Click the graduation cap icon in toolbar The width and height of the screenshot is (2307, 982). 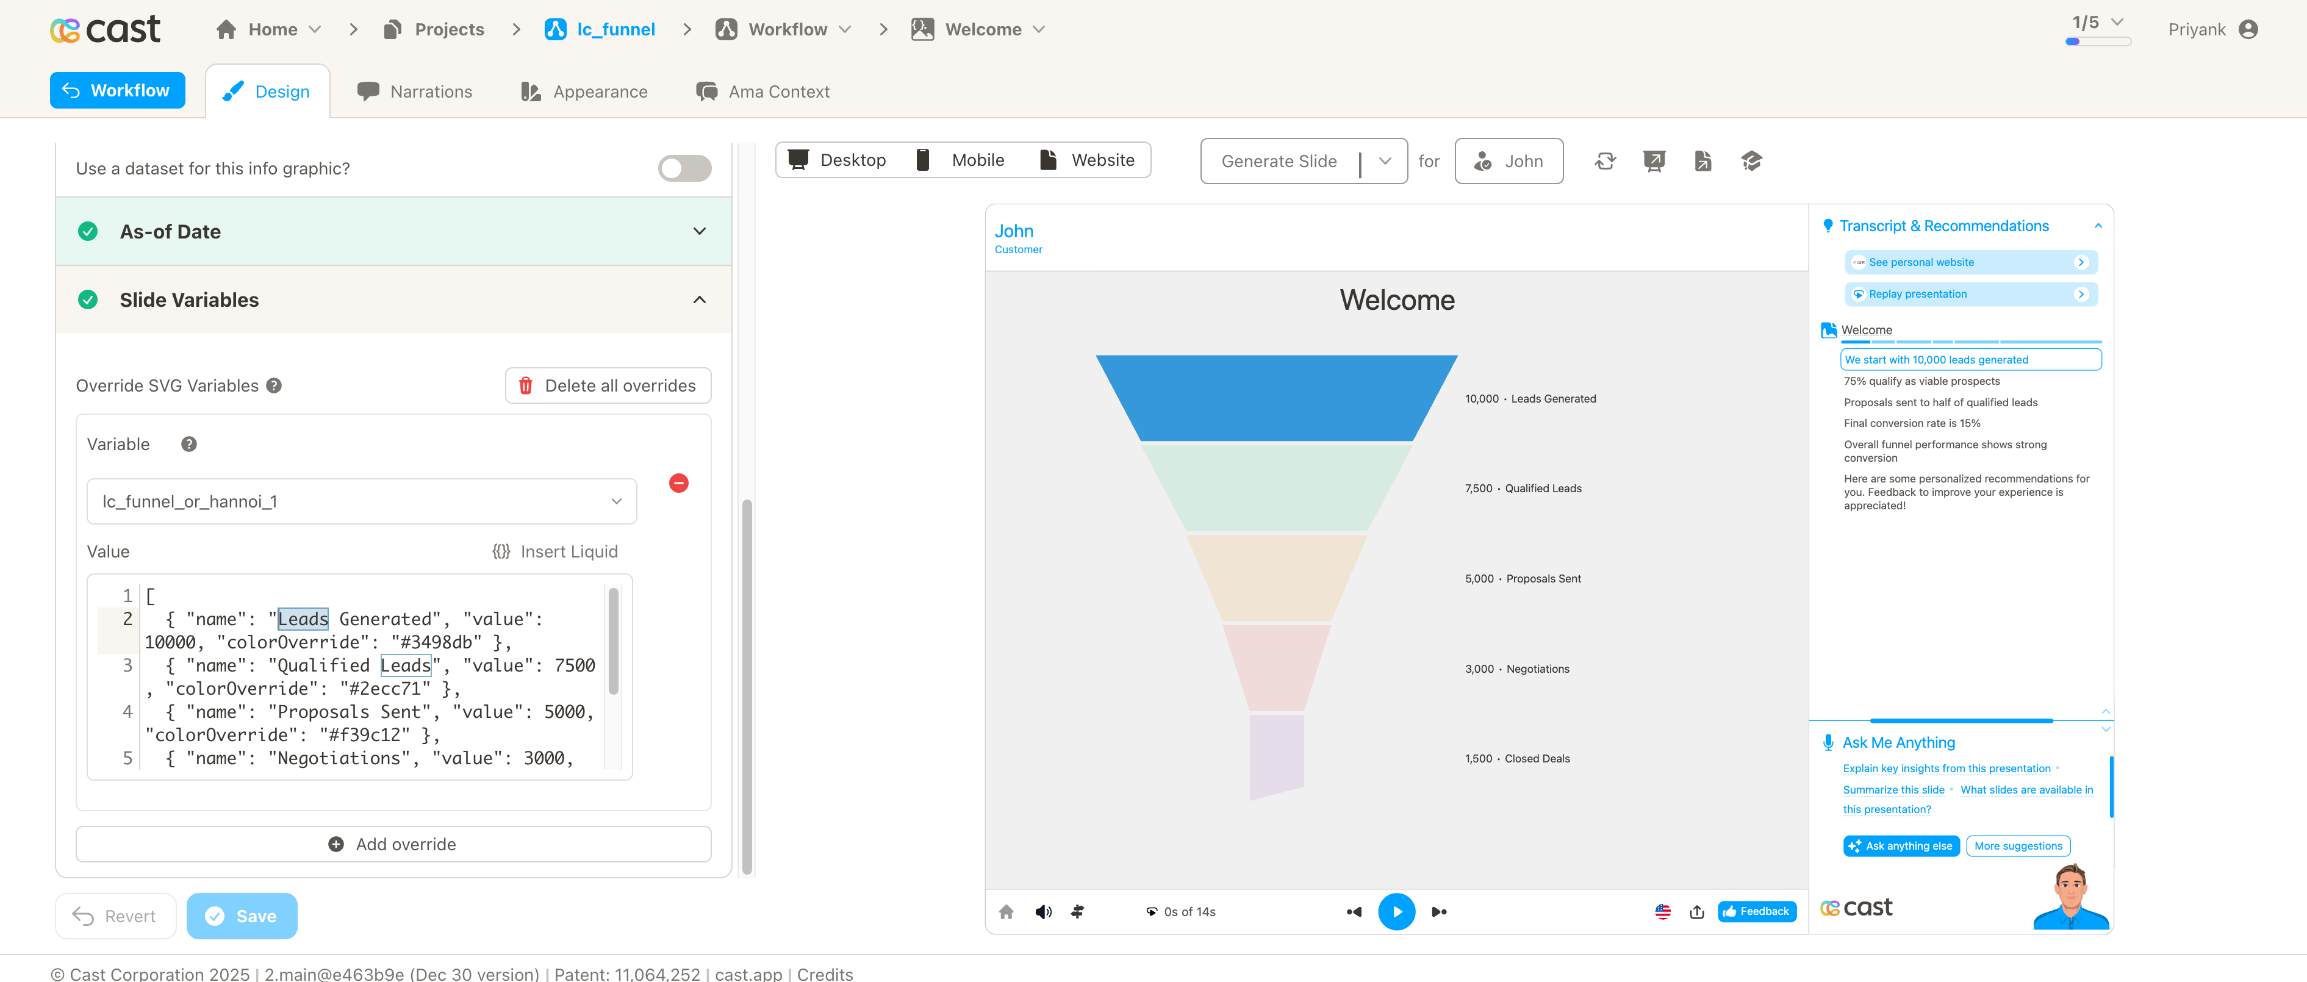click(1751, 161)
